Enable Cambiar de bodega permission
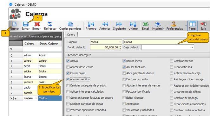Viewport: 210px width, 117px height. (172, 98)
